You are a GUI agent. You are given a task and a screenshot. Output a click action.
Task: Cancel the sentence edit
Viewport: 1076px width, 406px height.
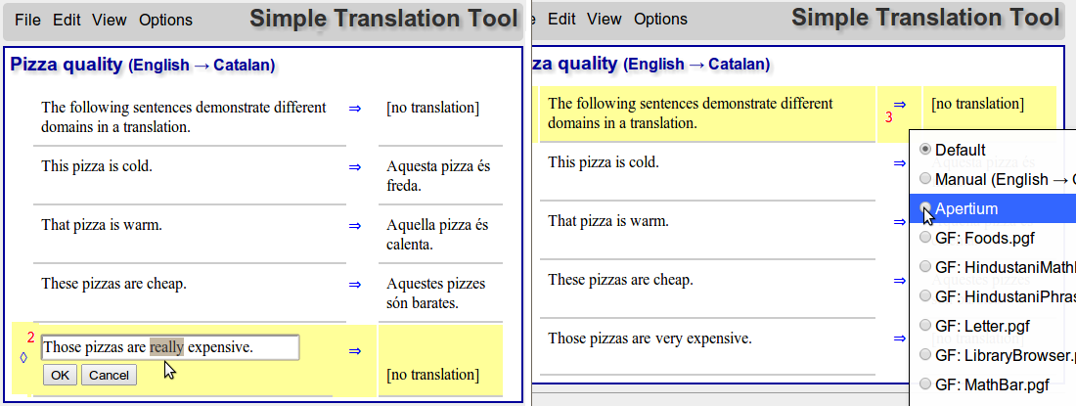pos(109,375)
